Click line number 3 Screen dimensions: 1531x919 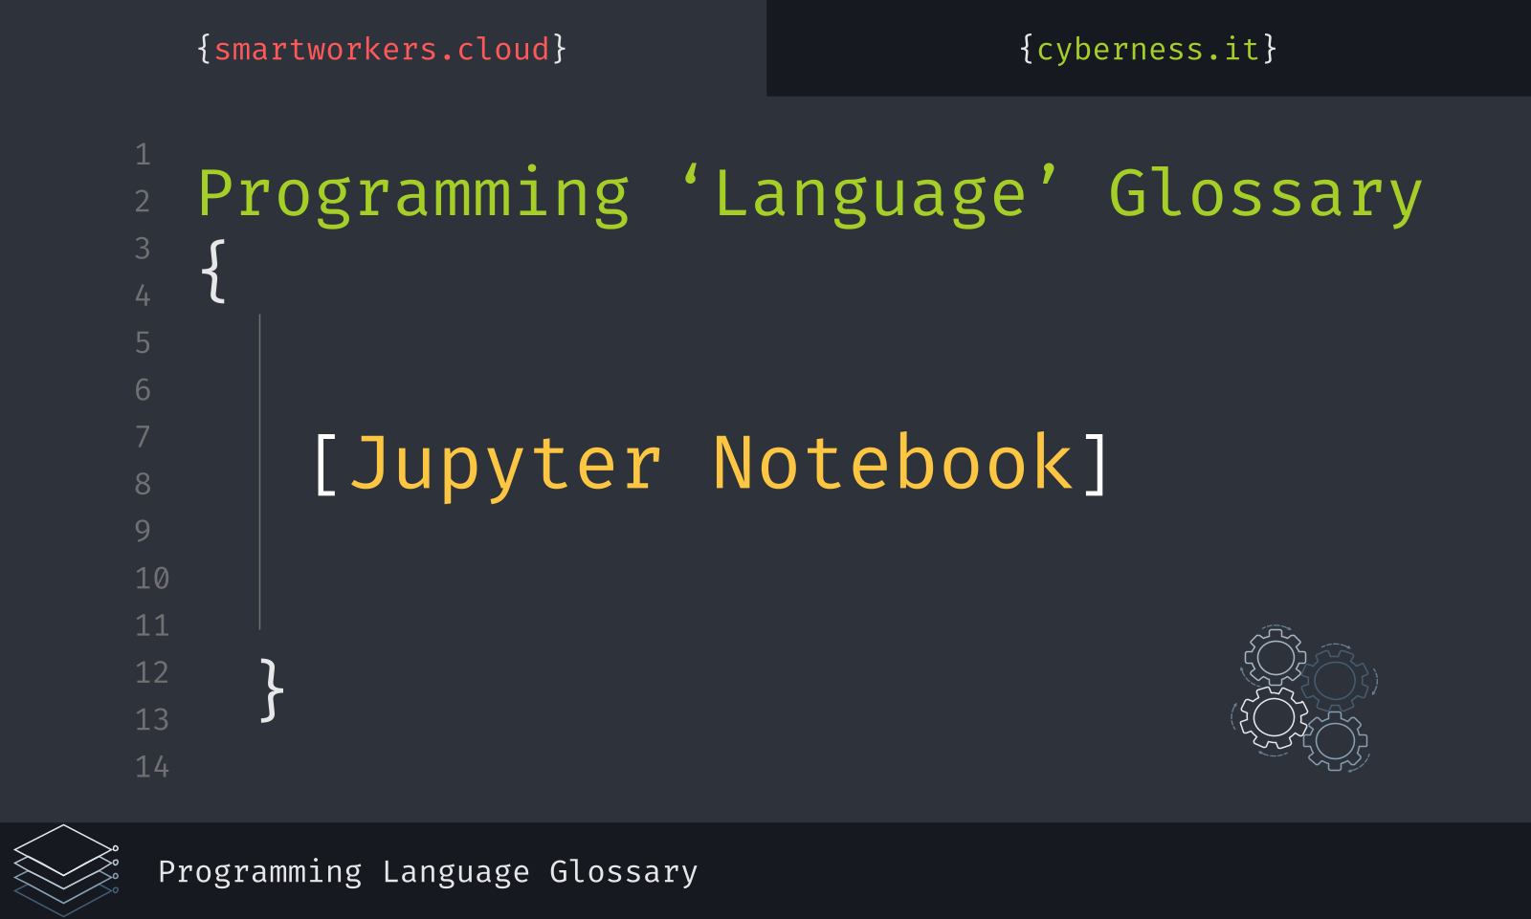[143, 249]
